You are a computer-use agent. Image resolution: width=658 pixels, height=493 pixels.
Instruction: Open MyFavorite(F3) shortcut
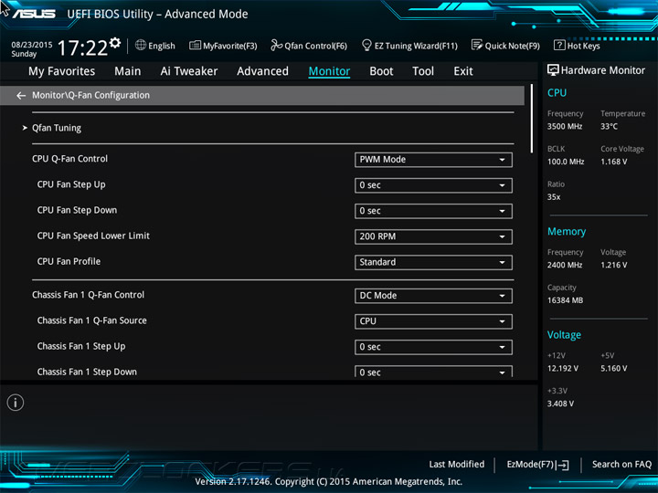[223, 46]
